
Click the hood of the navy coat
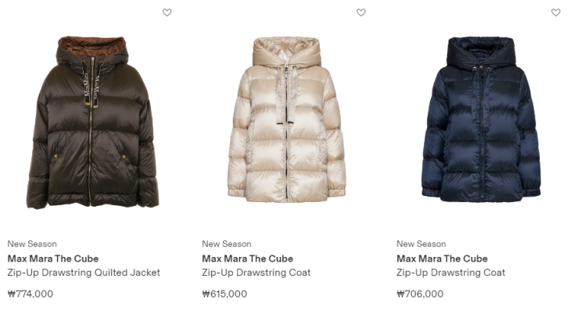[481, 52]
